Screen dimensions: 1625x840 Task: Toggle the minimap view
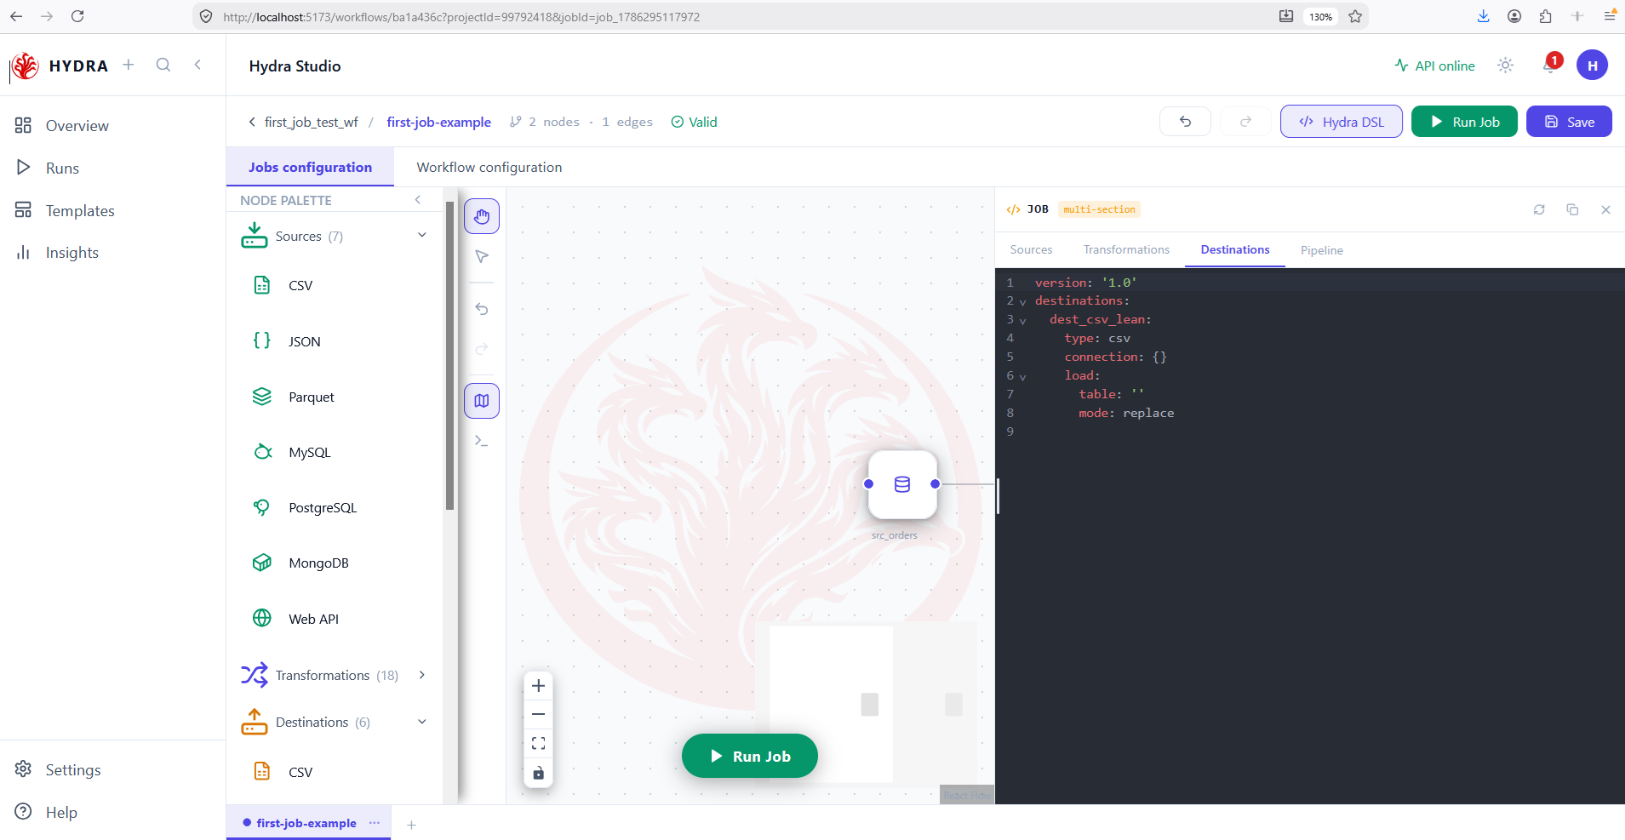click(482, 401)
